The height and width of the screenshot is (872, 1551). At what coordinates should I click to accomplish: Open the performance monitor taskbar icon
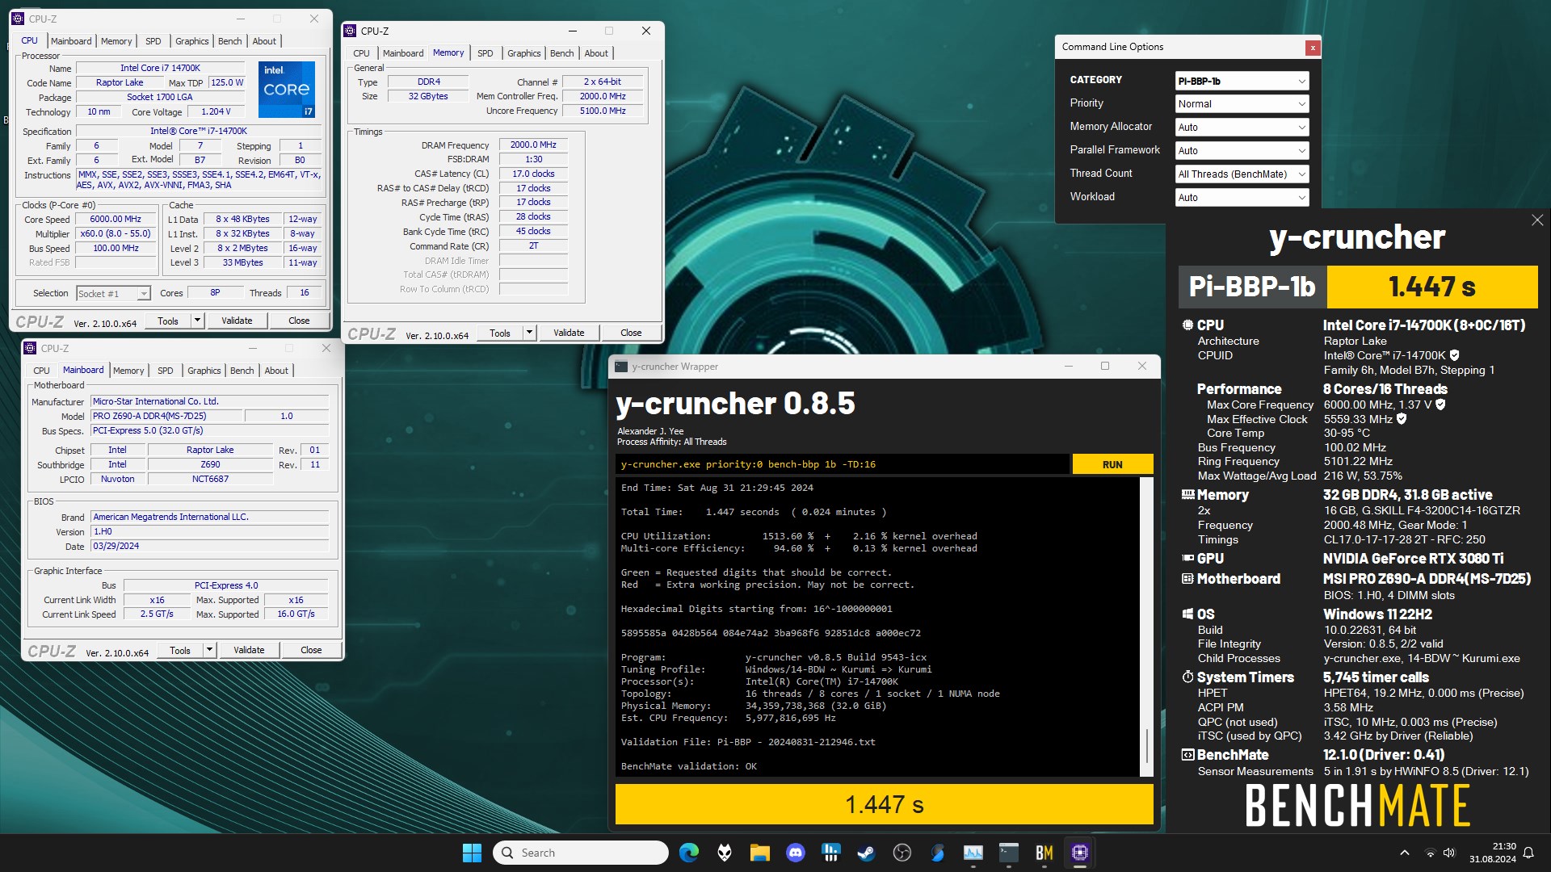pyautogui.click(x=973, y=853)
